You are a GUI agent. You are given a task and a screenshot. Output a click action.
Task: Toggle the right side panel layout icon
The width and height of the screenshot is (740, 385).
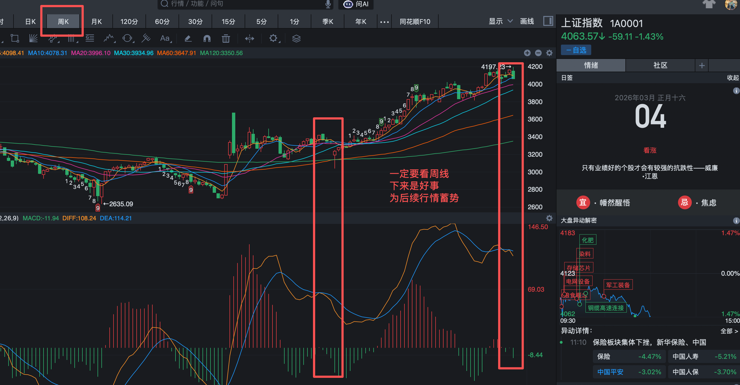tap(548, 21)
